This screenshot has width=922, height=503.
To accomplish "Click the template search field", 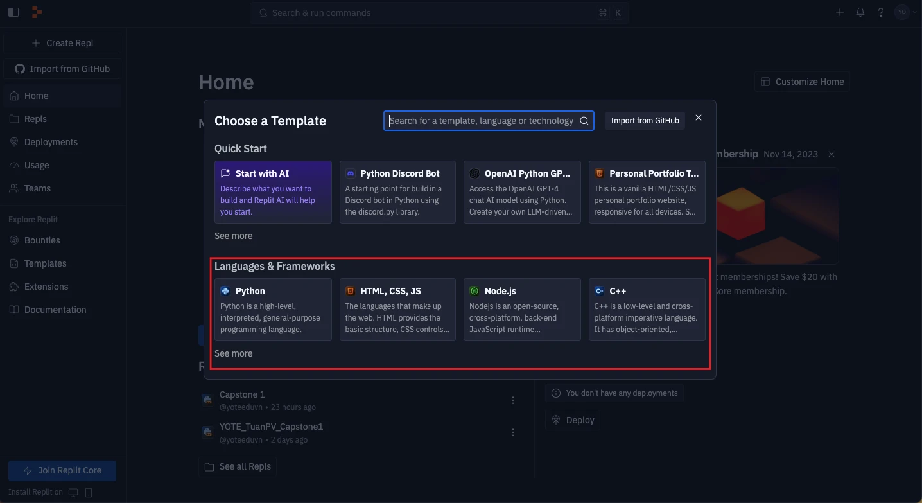I will click(489, 121).
